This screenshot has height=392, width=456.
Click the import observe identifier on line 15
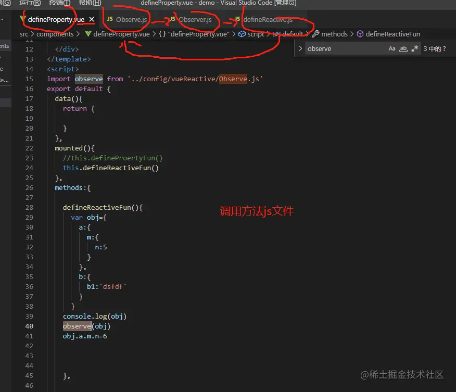click(88, 79)
